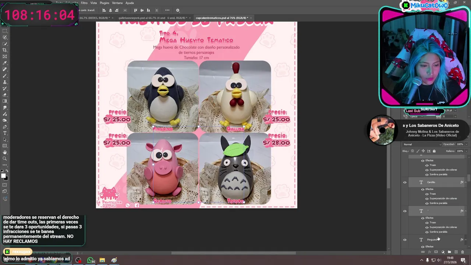Viewport: 471px width, 265px height.
Task: Change screen mode from the toolbar
Action: tap(5, 192)
